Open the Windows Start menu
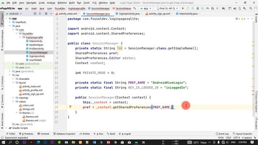258x145 pixels. [3, 142]
